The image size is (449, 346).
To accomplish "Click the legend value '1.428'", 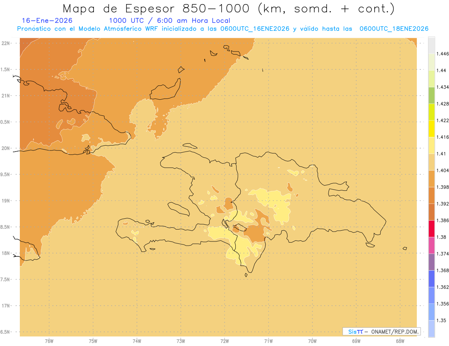I will (443, 104).
